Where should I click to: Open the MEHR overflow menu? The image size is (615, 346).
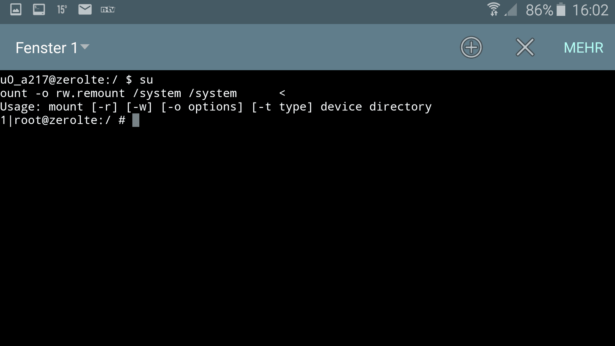click(x=583, y=48)
